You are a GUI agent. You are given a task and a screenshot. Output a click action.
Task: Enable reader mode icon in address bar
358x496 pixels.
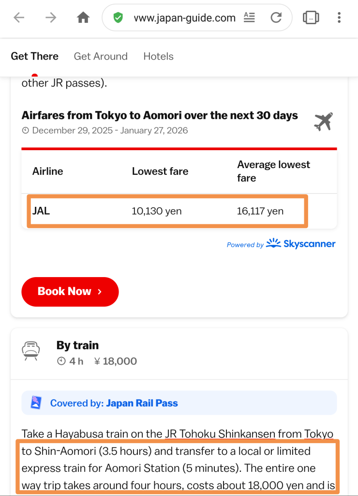[x=249, y=18]
